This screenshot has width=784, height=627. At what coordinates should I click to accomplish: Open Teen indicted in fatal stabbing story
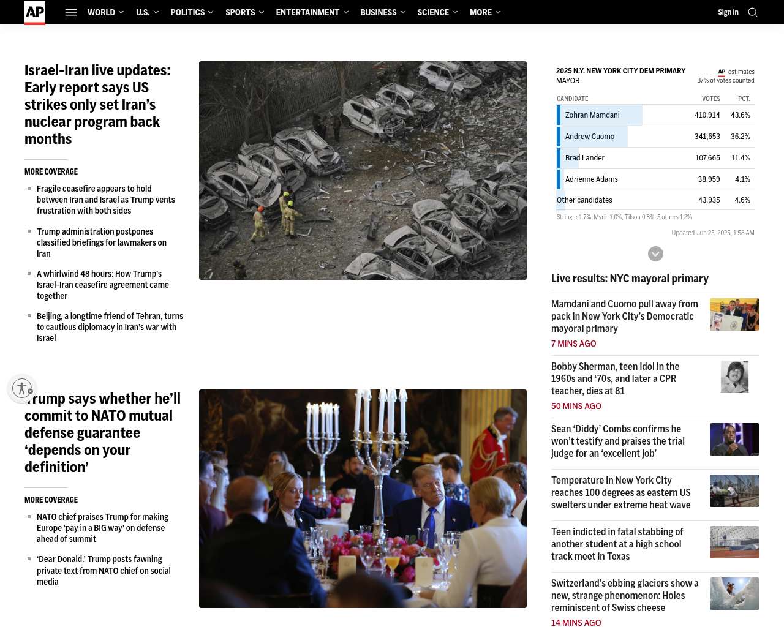(617, 544)
